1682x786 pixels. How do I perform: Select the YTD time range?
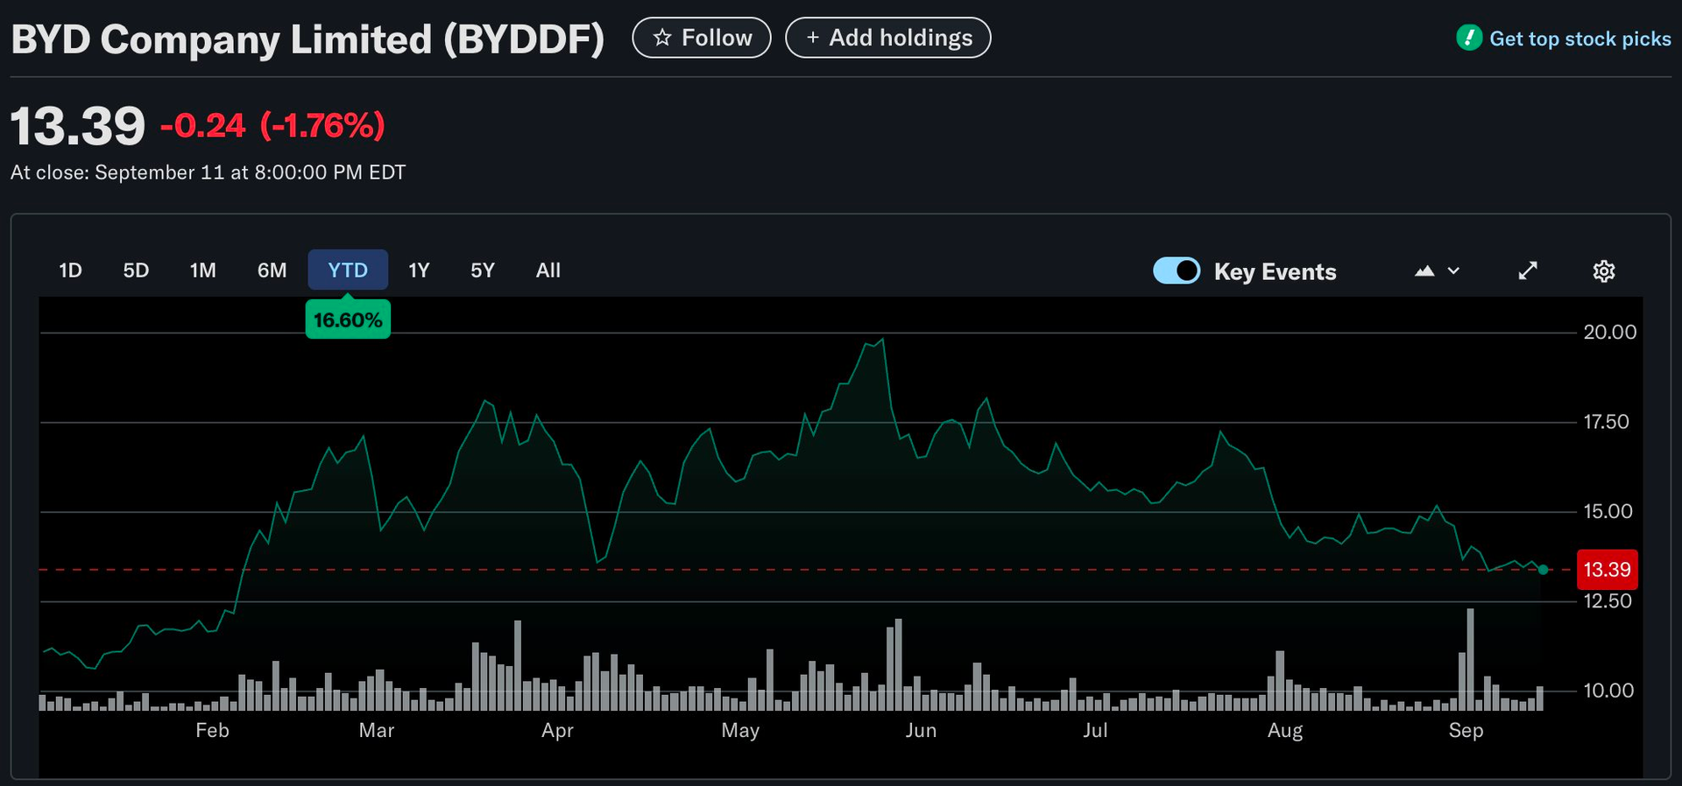(348, 270)
